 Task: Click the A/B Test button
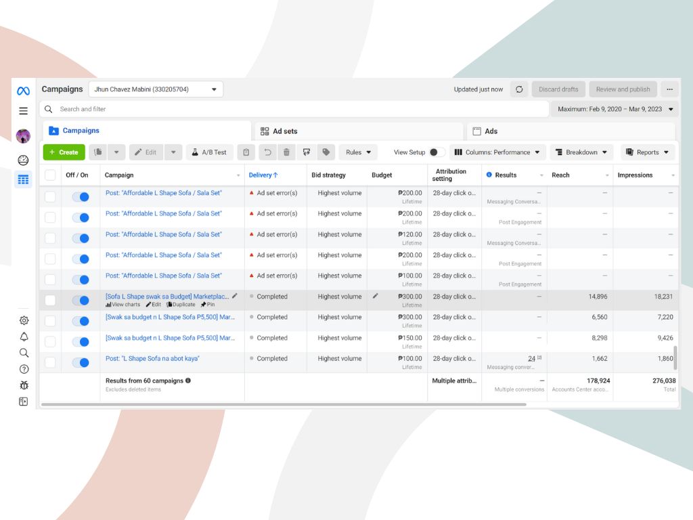[x=210, y=152]
